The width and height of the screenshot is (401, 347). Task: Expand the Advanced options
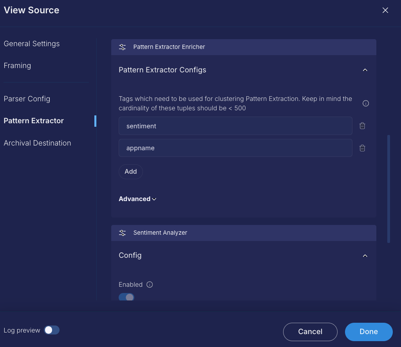(137, 199)
